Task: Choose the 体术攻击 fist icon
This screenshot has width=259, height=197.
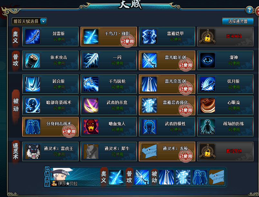Action: tap(33, 60)
